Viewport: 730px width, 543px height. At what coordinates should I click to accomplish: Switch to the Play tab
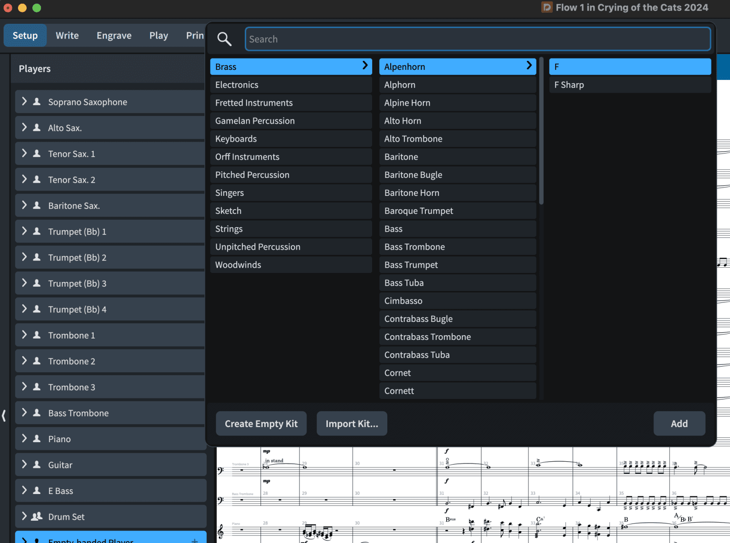point(158,35)
